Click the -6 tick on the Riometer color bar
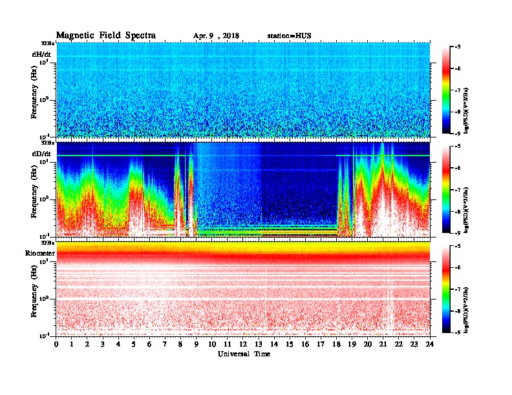Screen dimensions: 512x395 tap(458, 267)
